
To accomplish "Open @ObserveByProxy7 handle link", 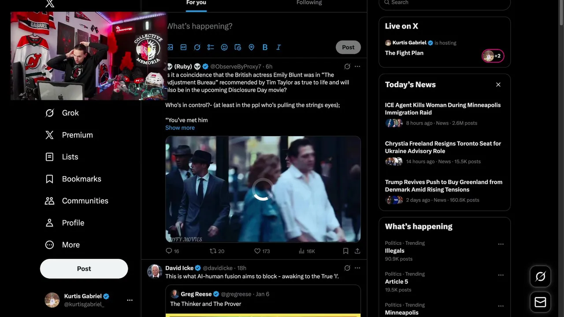I will pos(236,66).
